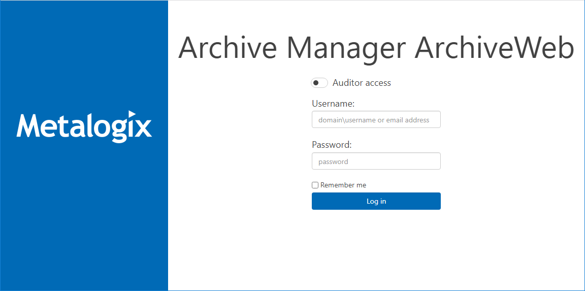Click the Auditor access label
This screenshot has width=585, height=291.
pyautogui.click(x=362, y=83)
